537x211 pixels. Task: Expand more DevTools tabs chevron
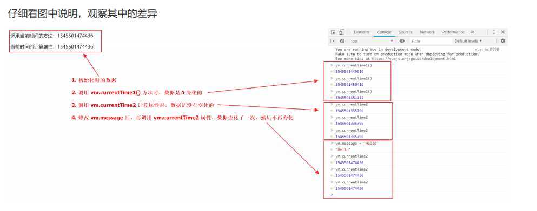tap(472, 32)
